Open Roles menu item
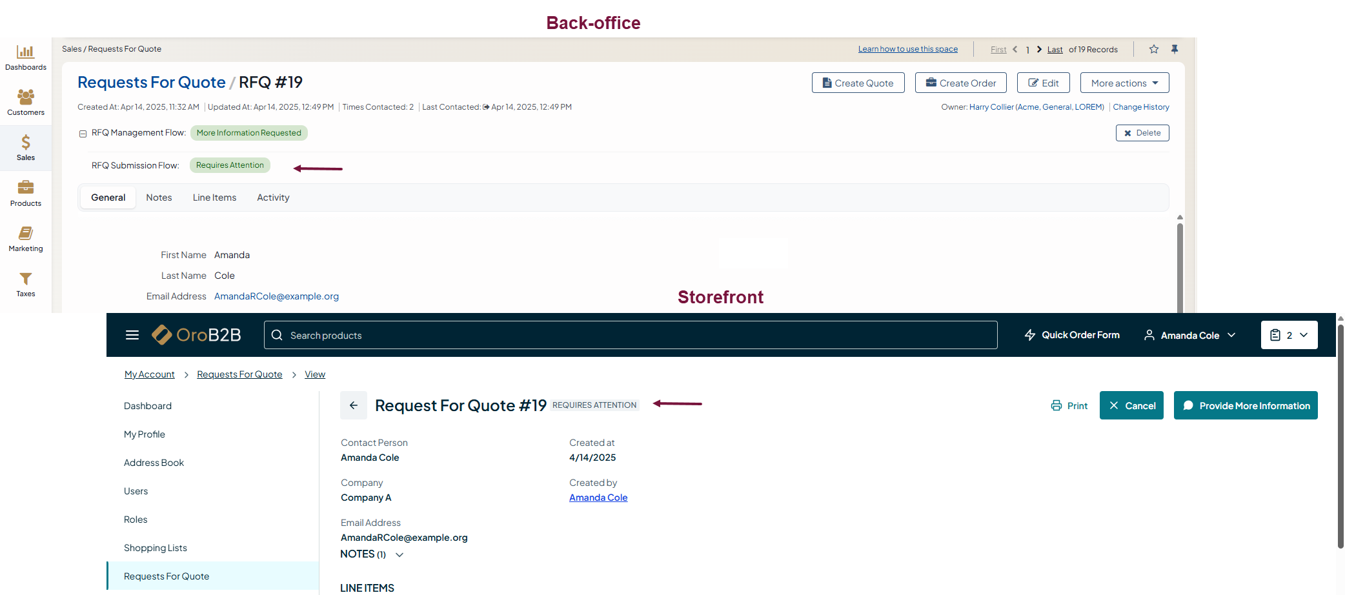Image resolution: width=1345 pixels, height=595 pixels. pos(136,519)
